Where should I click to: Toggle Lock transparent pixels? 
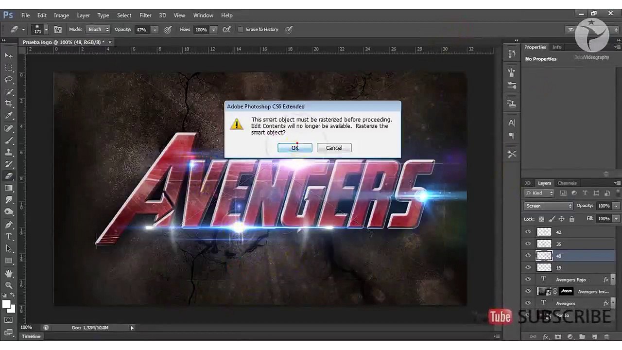[541, 219]
